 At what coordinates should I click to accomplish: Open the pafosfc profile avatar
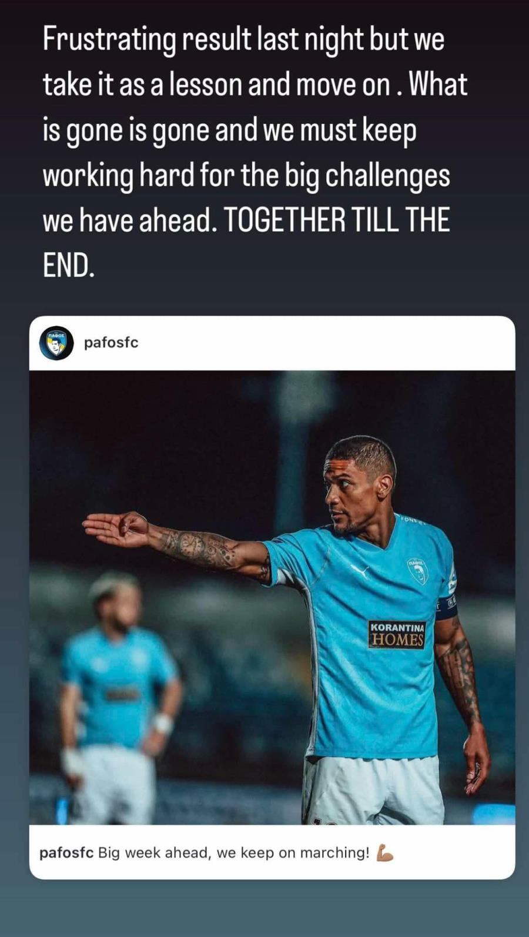(56, 343)
